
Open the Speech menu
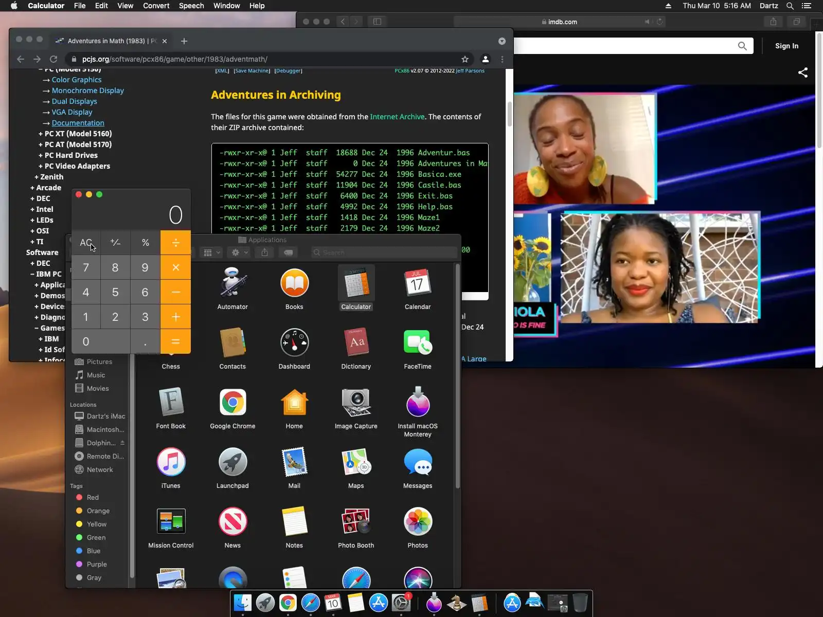coord(191,6)
